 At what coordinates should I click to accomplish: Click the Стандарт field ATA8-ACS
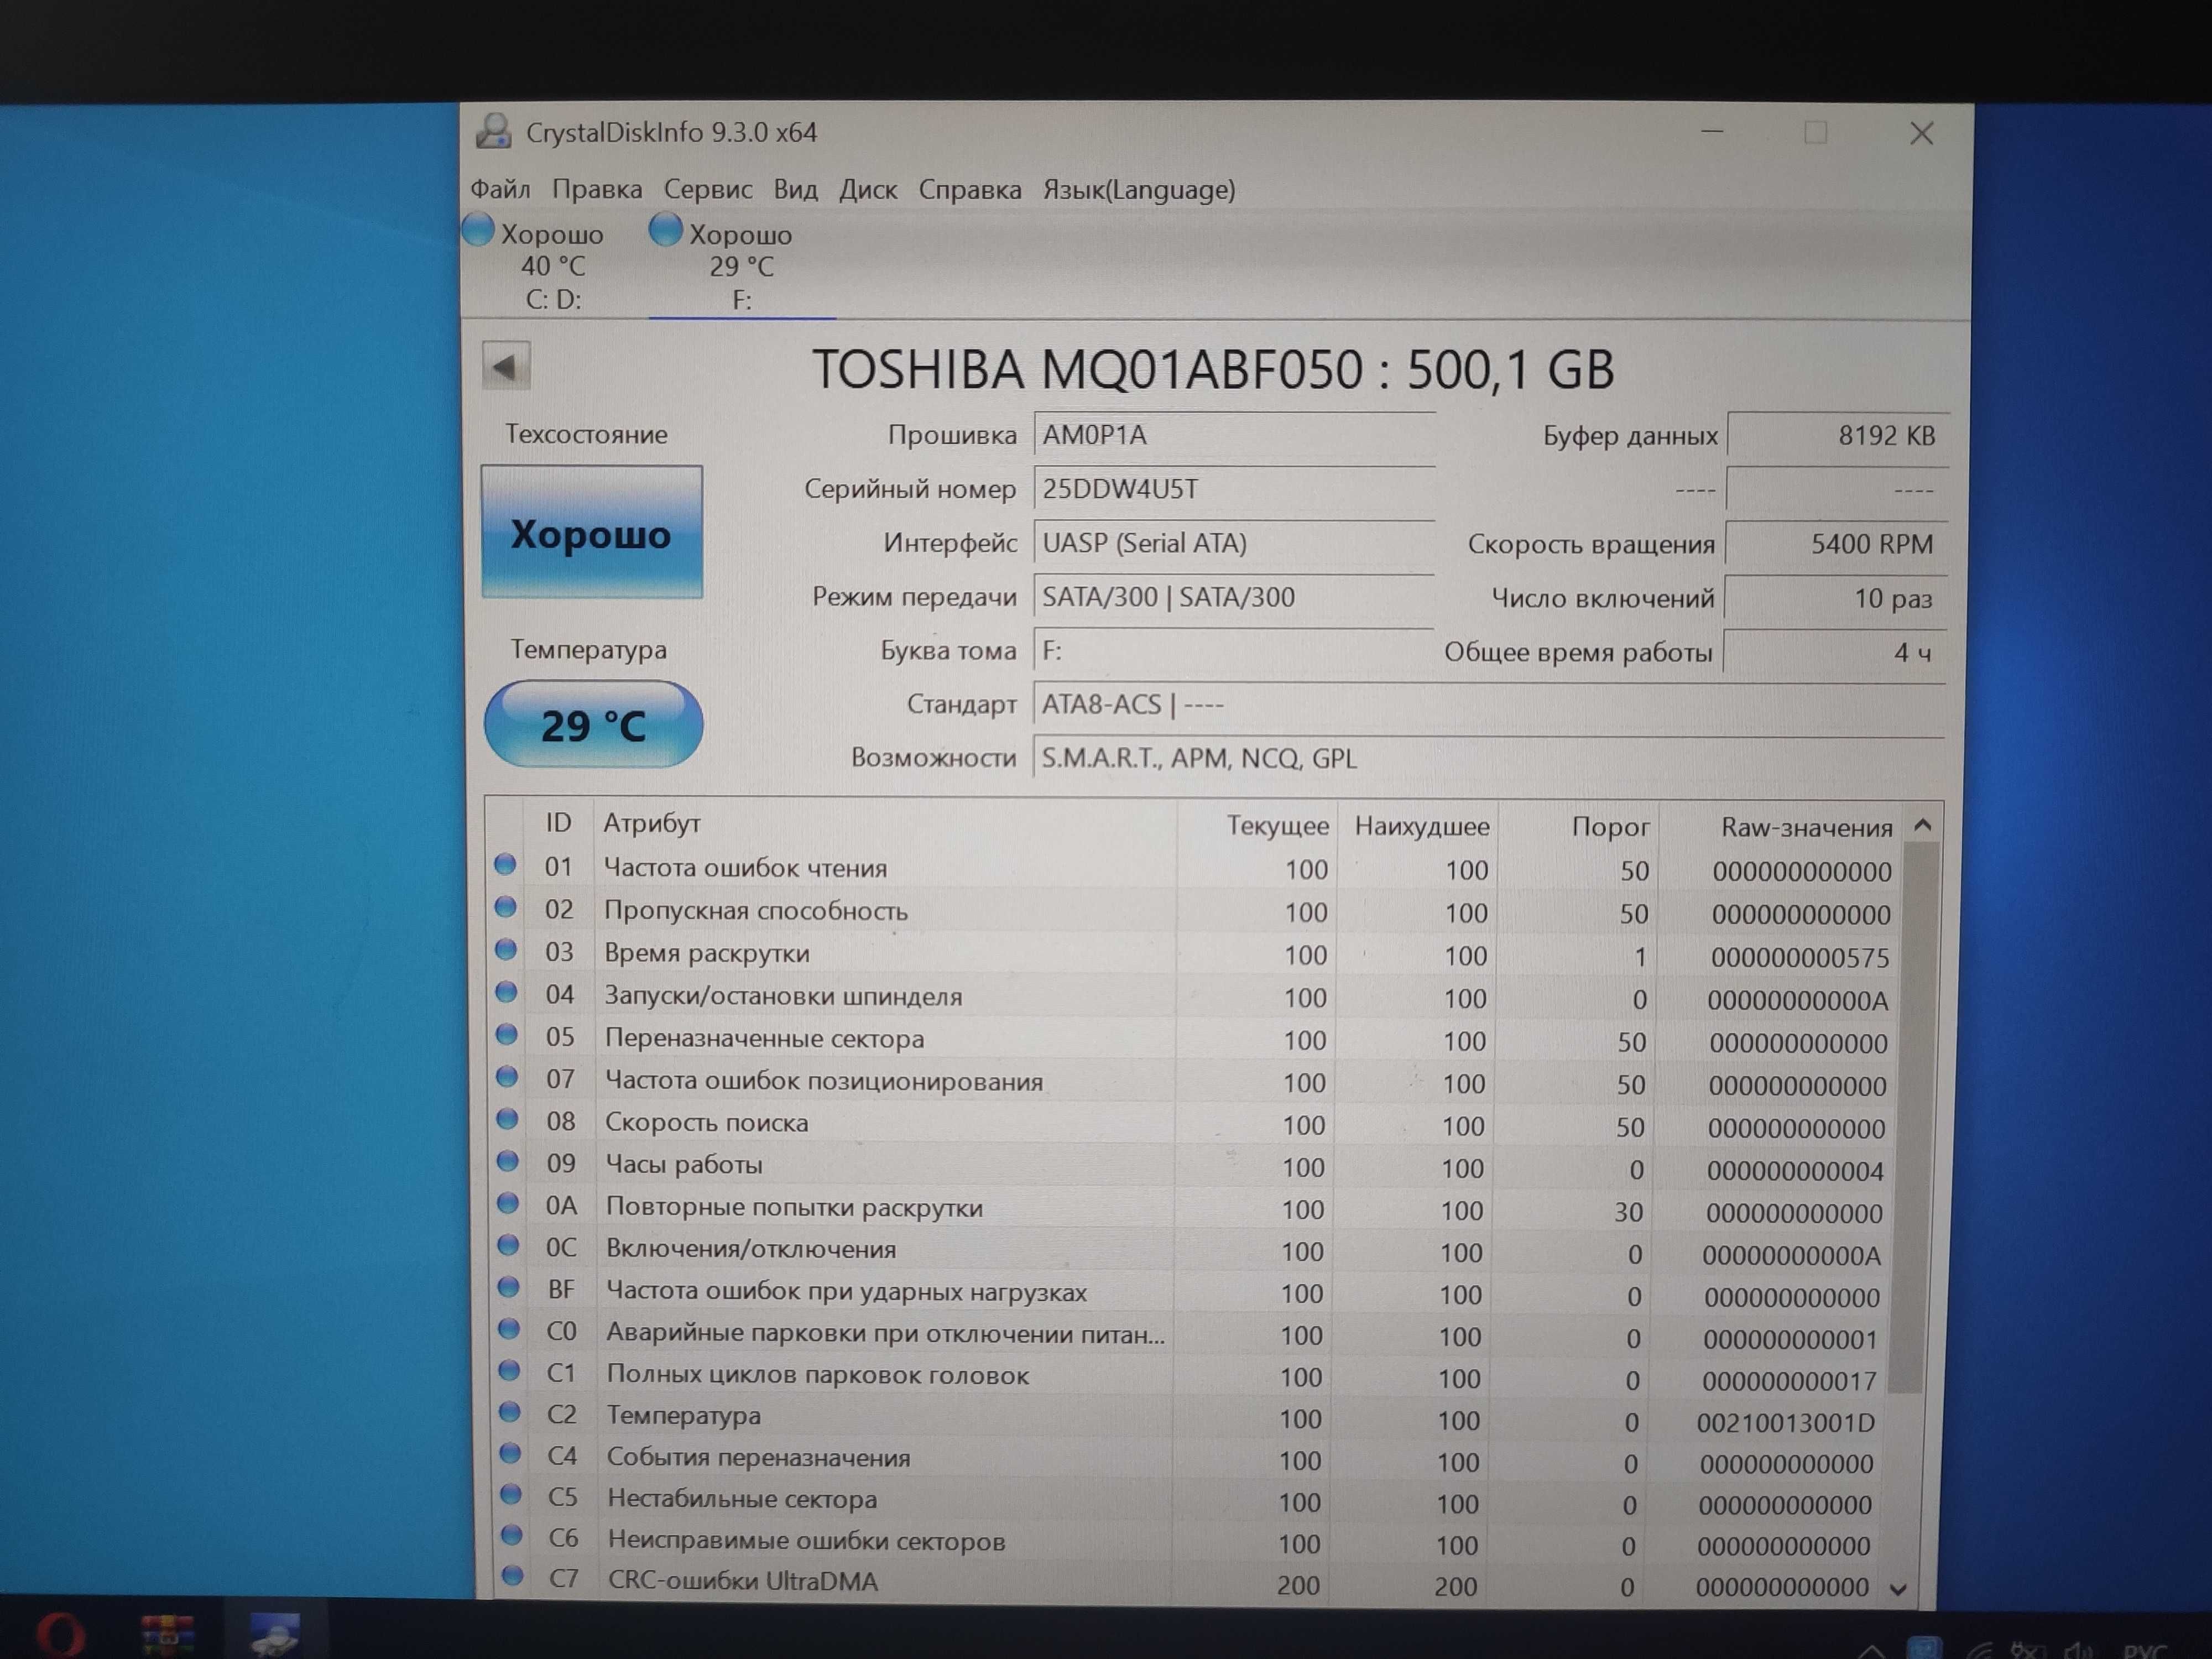pyautogui.click(x=1489, y=706)
